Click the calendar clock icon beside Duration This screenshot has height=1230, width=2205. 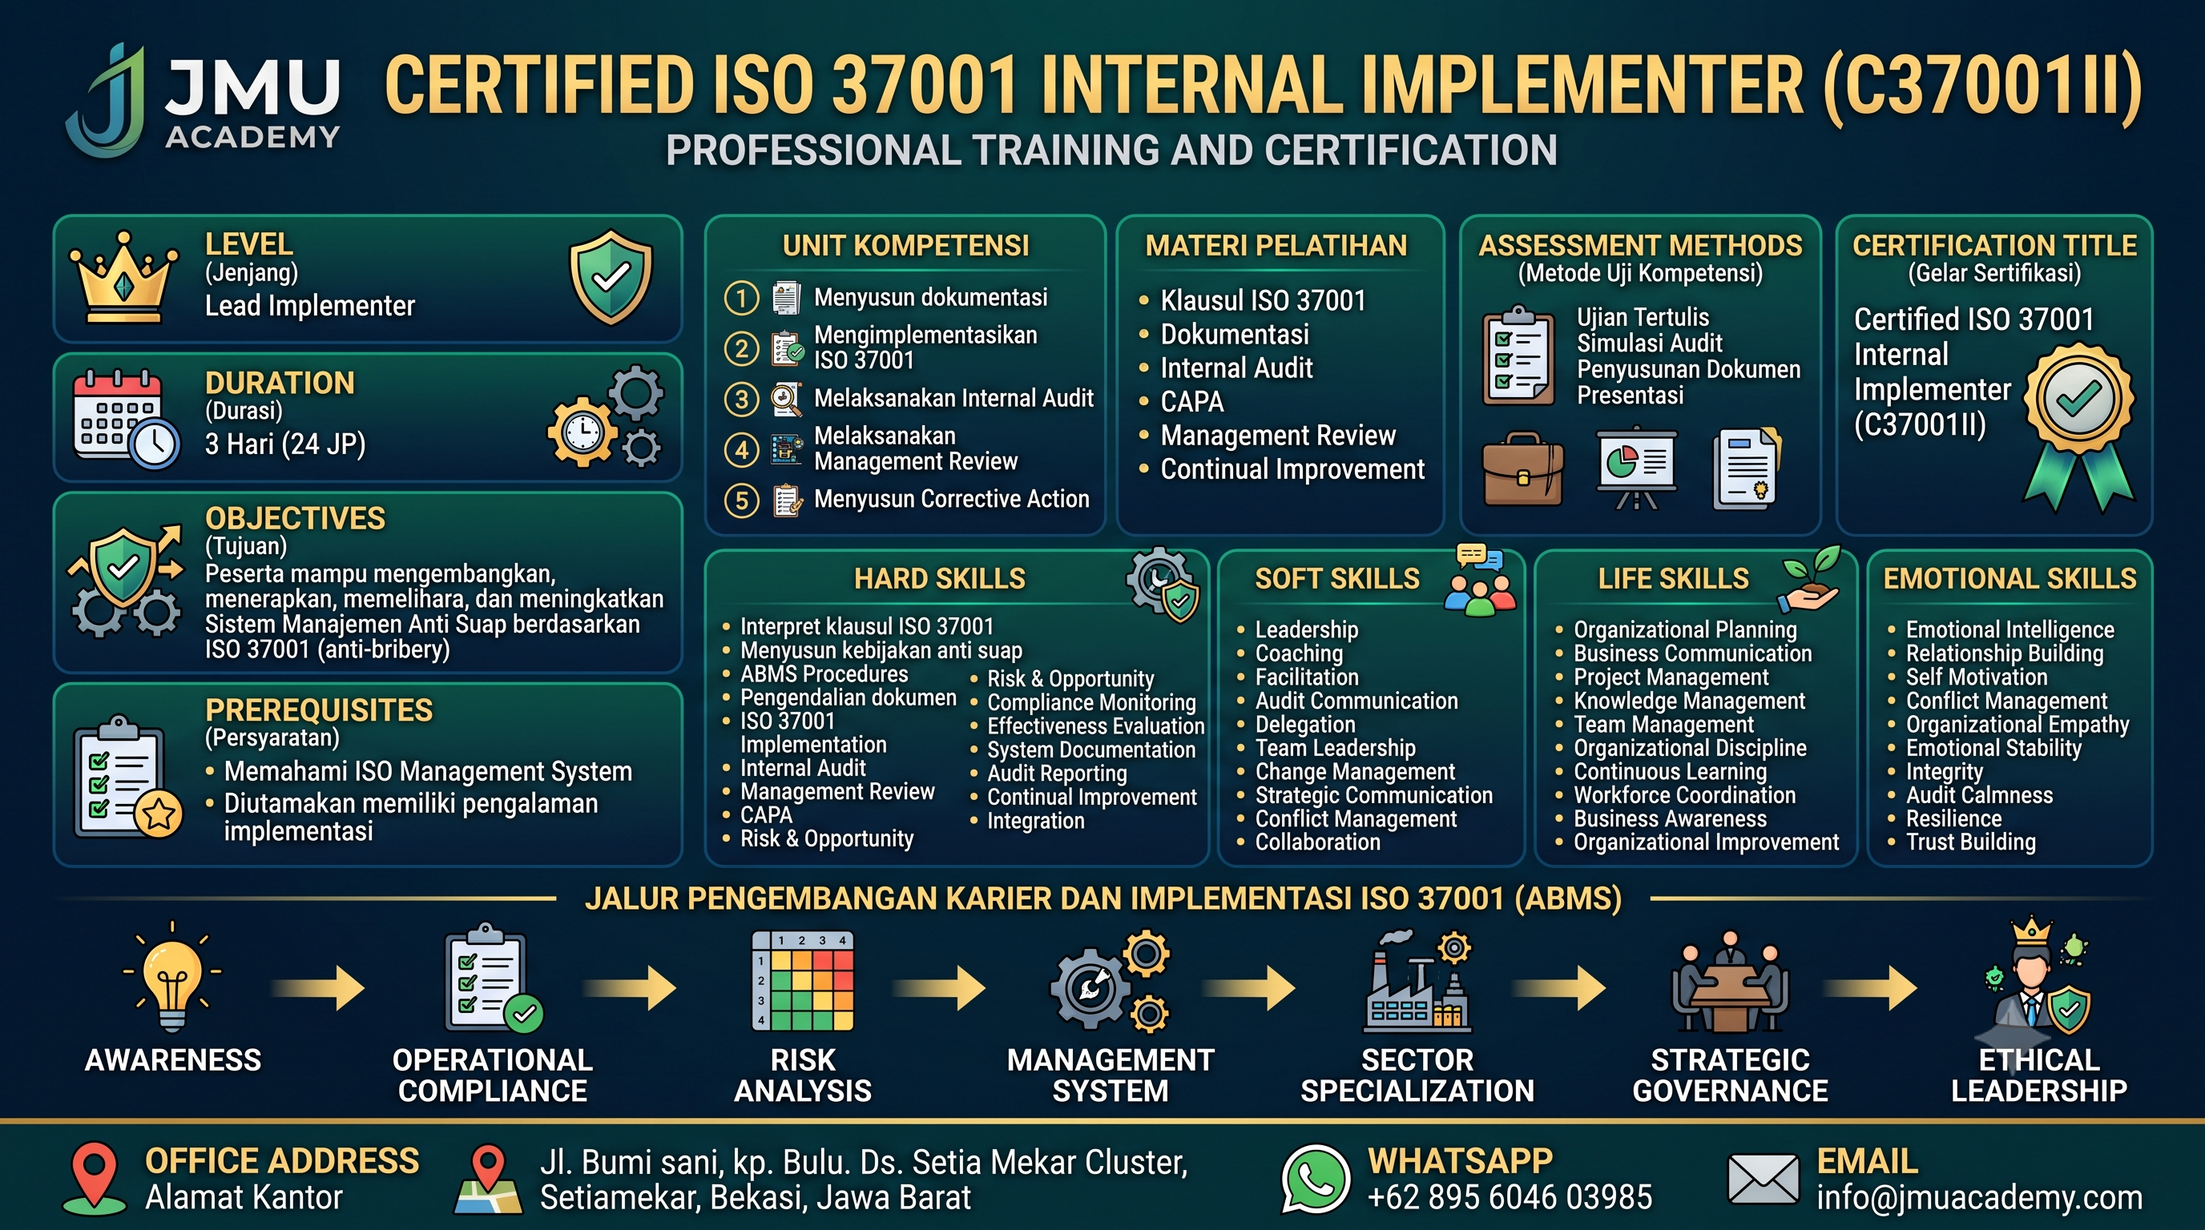point(126,418)
